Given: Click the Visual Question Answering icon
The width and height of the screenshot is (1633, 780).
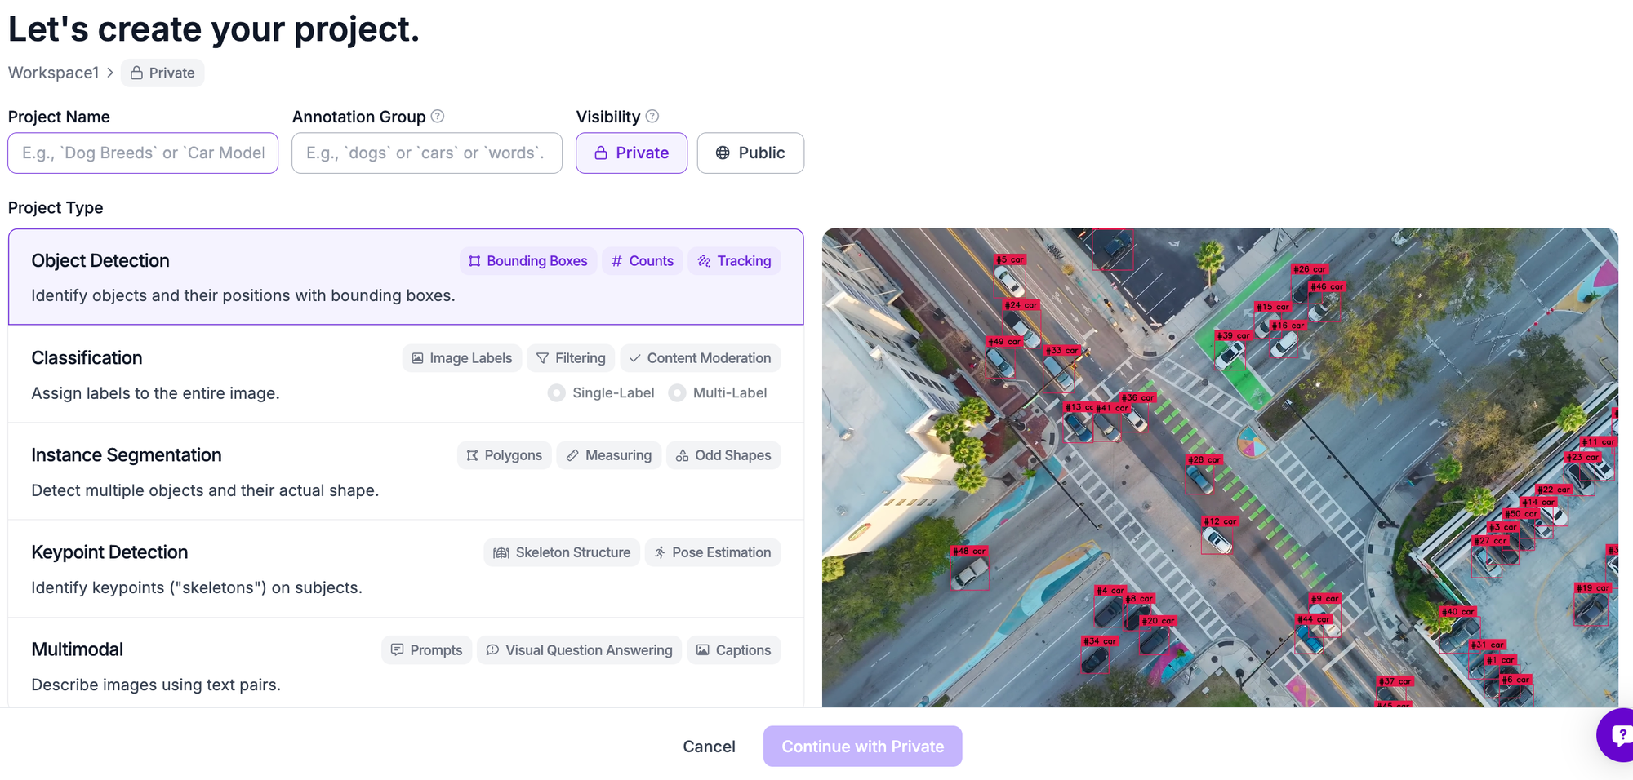Looking at the screenshot, I should 492,650.
